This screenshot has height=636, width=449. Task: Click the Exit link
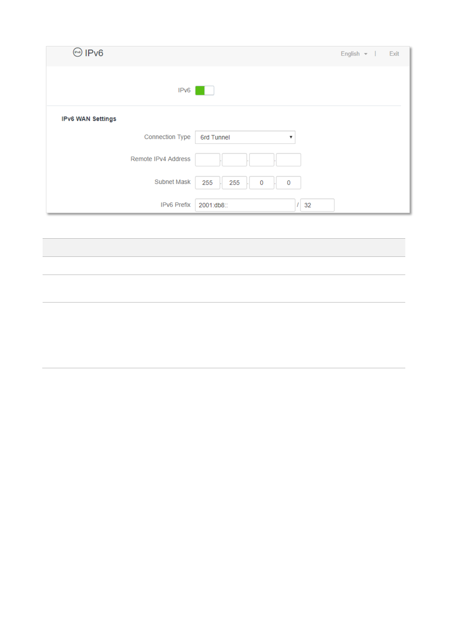pos(394,54)
